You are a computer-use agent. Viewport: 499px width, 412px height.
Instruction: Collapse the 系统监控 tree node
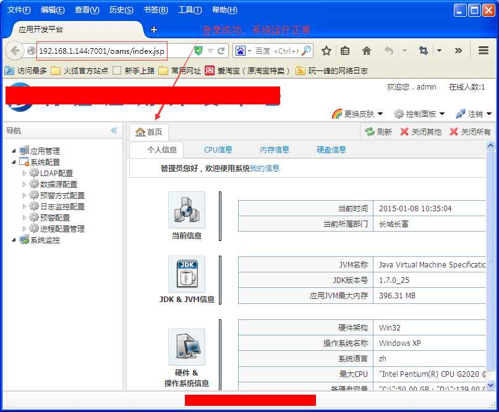14,240
